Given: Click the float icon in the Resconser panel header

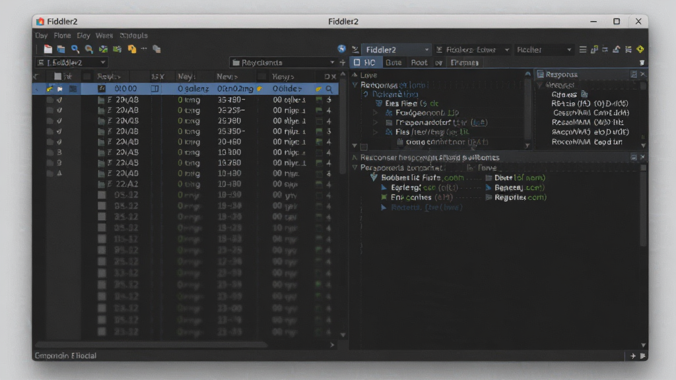Looking at the screenshot, I should pyautogui.click(x=634, y=157).
